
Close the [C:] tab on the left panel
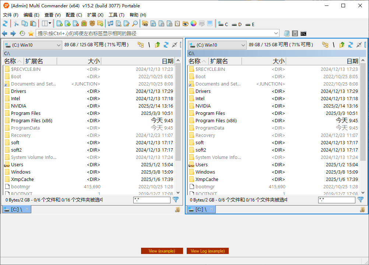(26, 209)
